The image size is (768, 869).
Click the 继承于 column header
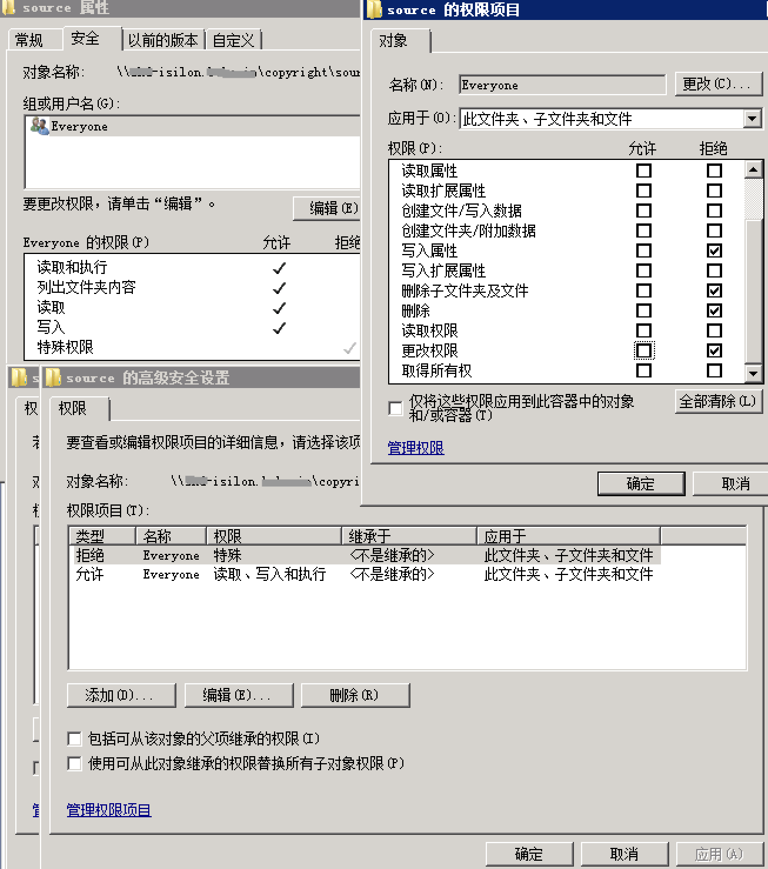tap(409, 536)
